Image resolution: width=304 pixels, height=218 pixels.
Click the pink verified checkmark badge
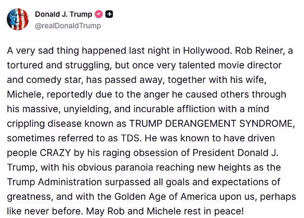[99, 14]
